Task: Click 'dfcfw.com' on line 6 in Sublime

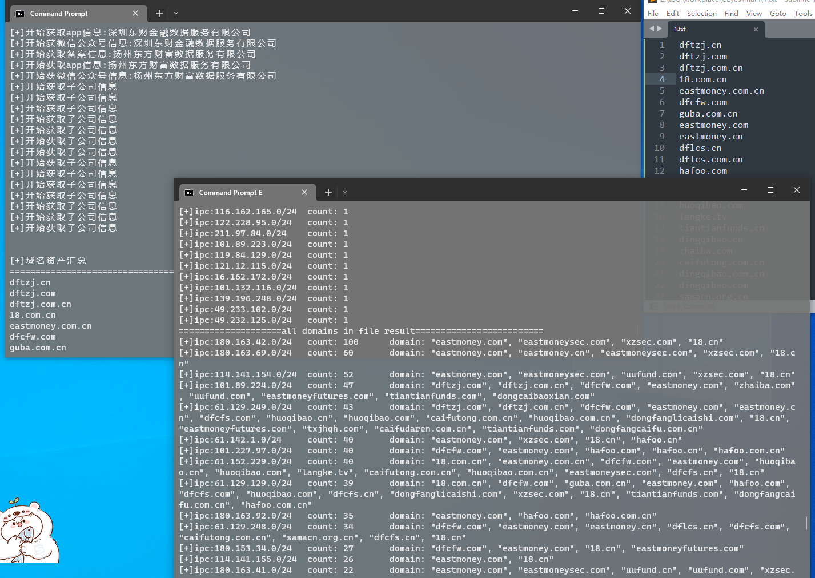Action: [703, 102]
